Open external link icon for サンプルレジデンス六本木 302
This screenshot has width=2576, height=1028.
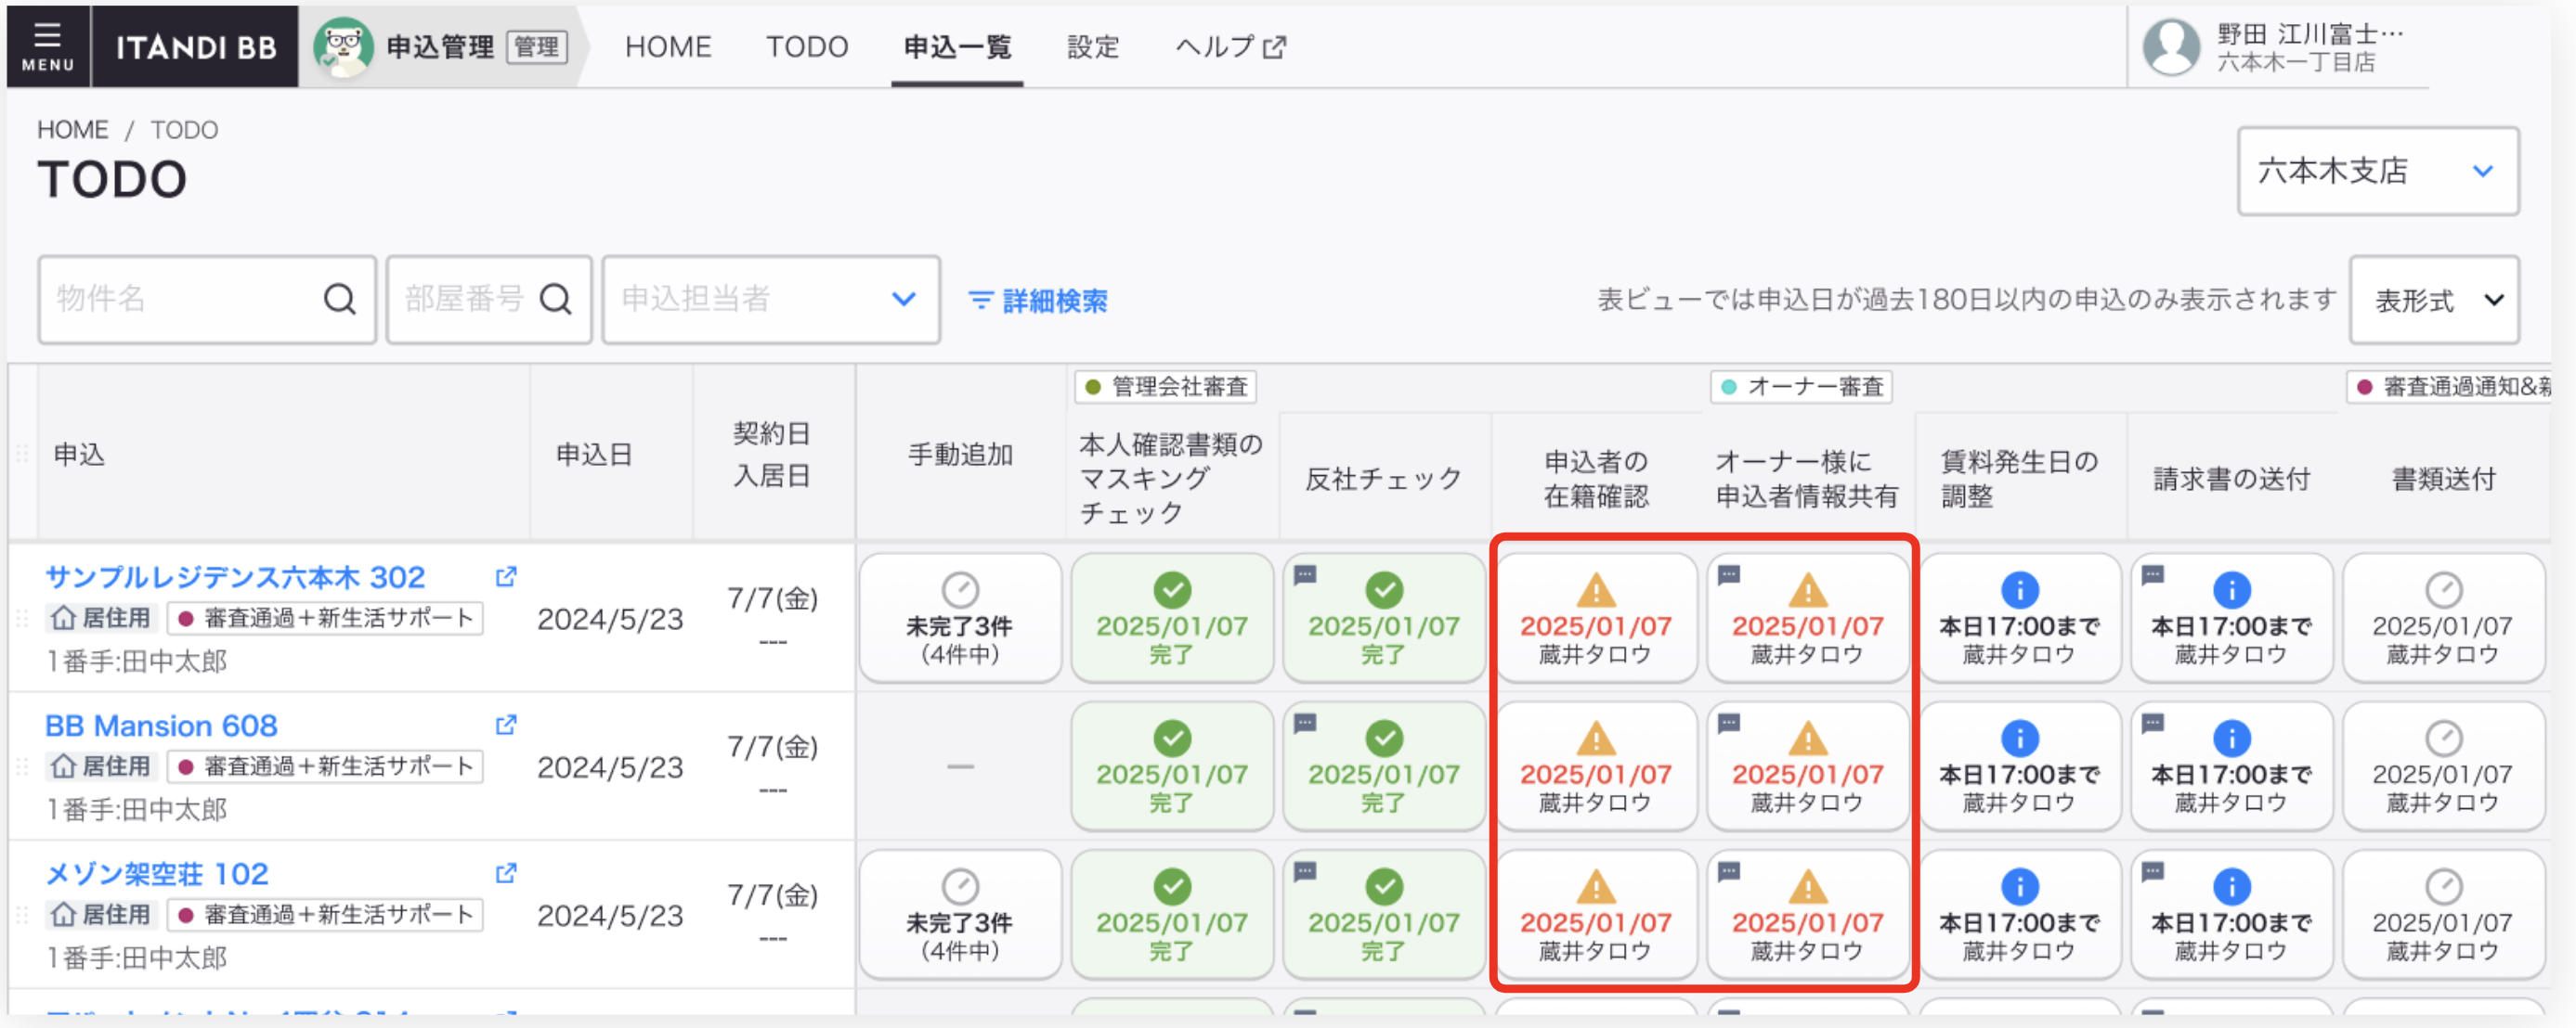(x=506, y=576)
